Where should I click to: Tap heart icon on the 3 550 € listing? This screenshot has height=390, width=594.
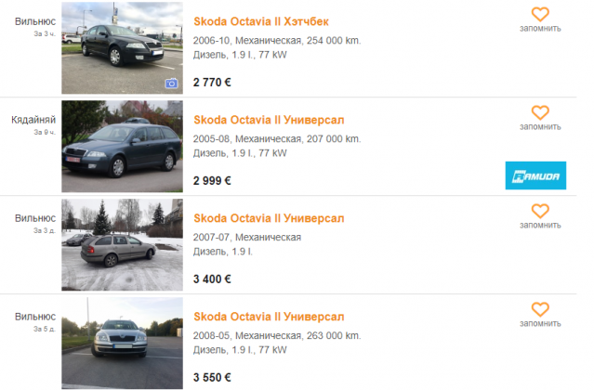(x=540, y=309)
